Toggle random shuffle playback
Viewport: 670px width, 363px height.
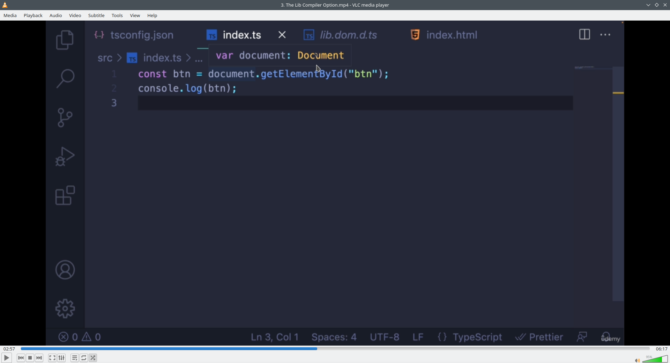pos(93,358)
